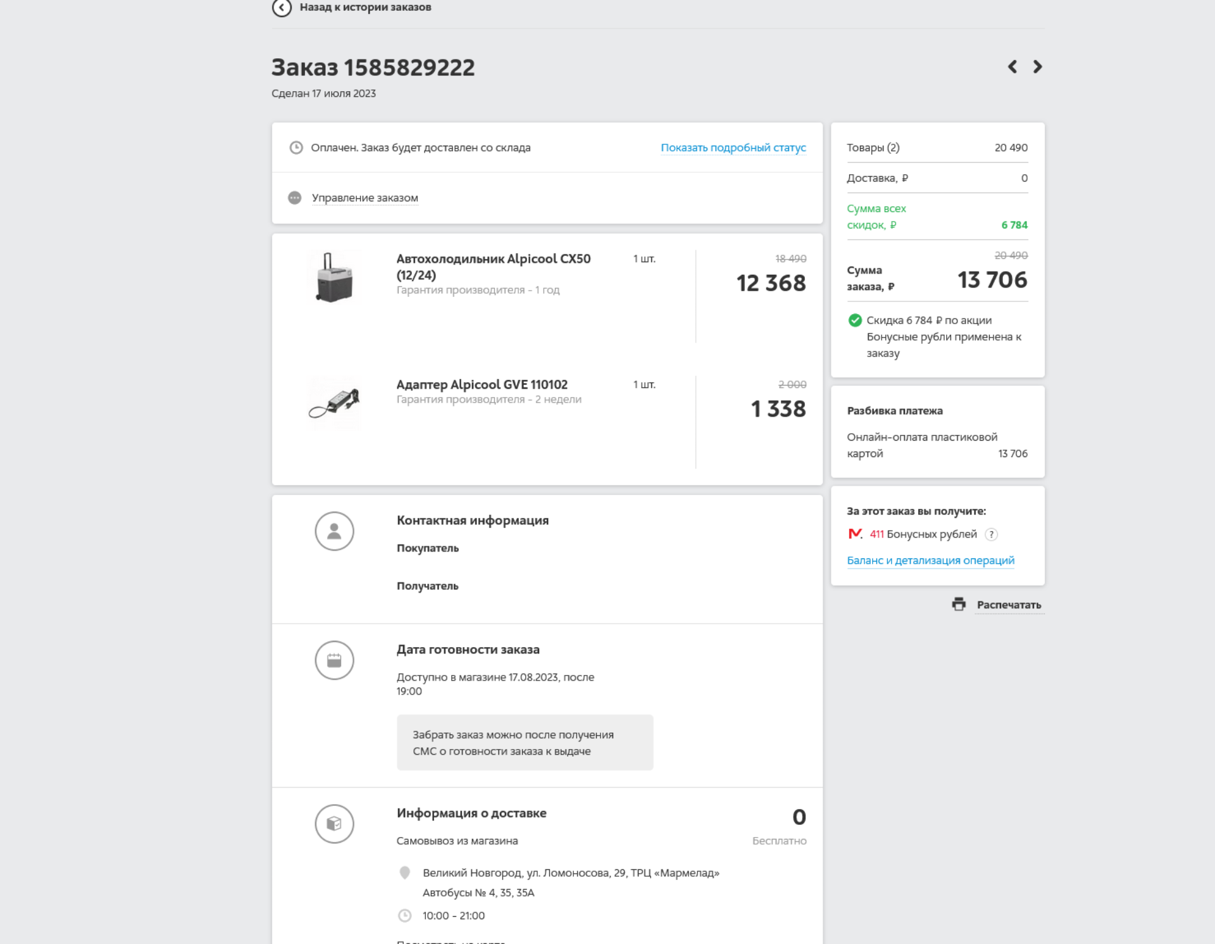The width and height of the screenshot is (1215, 944).
Task: Click the clock status icon beside Оплачен
Action: [296, 148]
